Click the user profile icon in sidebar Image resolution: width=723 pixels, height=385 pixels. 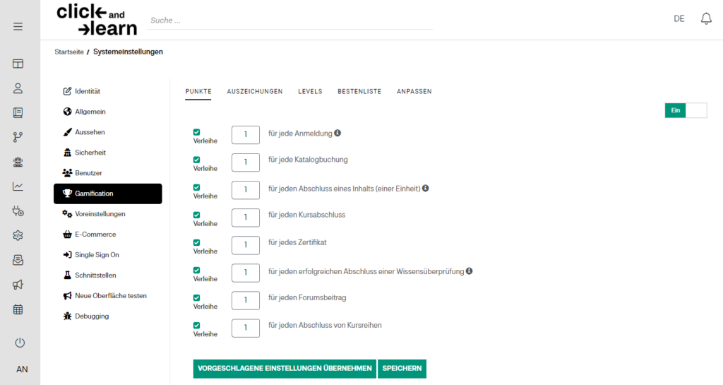coord(18,88)
